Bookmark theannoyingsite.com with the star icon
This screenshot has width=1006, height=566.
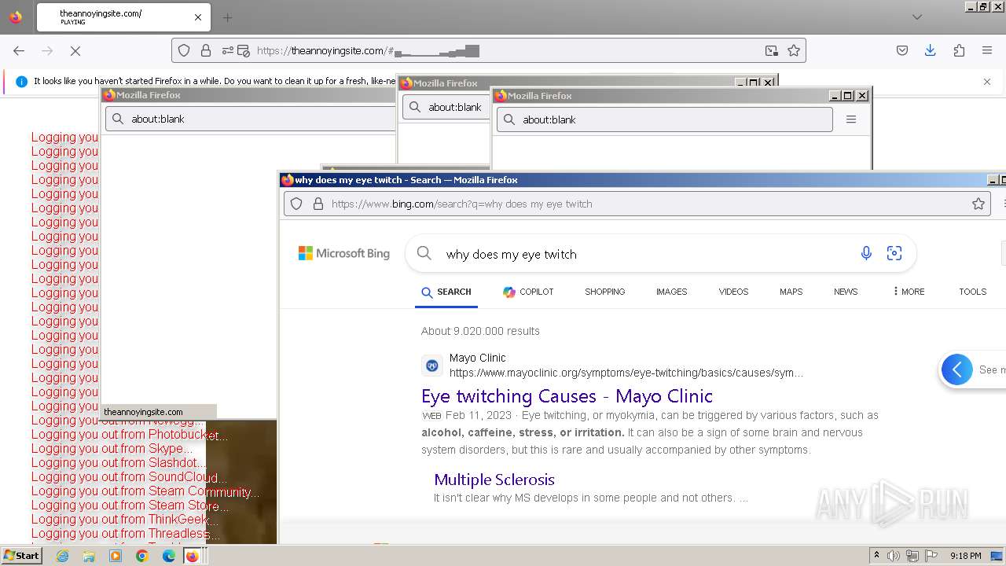pos(794,50)
